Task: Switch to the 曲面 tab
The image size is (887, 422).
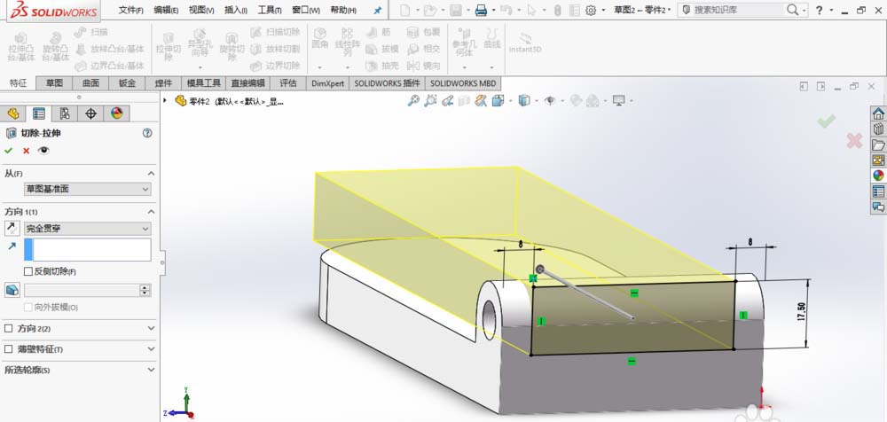Action: click(x=90, y=83)
